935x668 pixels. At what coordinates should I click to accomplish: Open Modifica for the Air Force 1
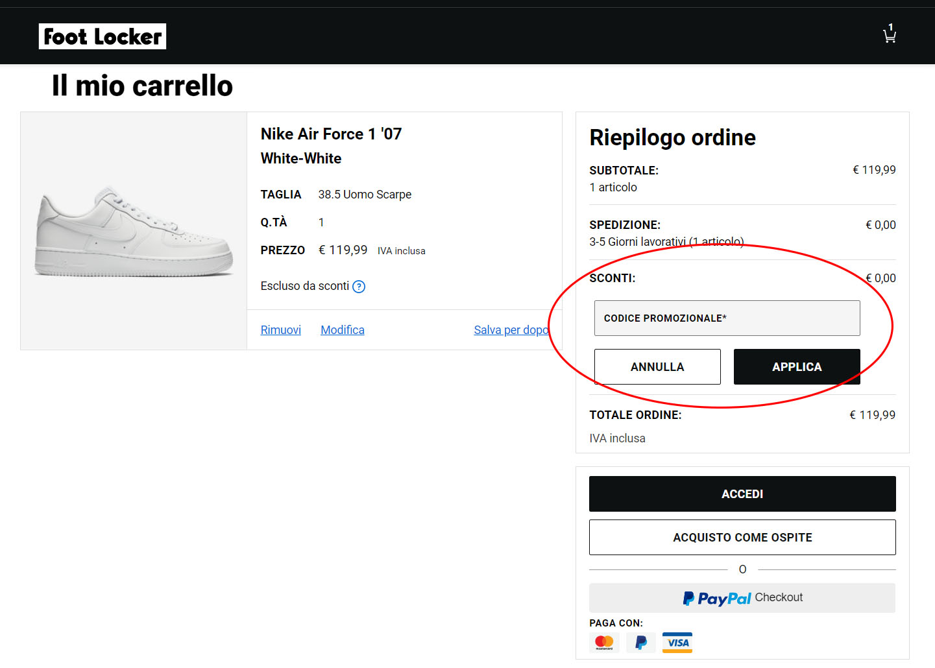(x=342, y=329)
